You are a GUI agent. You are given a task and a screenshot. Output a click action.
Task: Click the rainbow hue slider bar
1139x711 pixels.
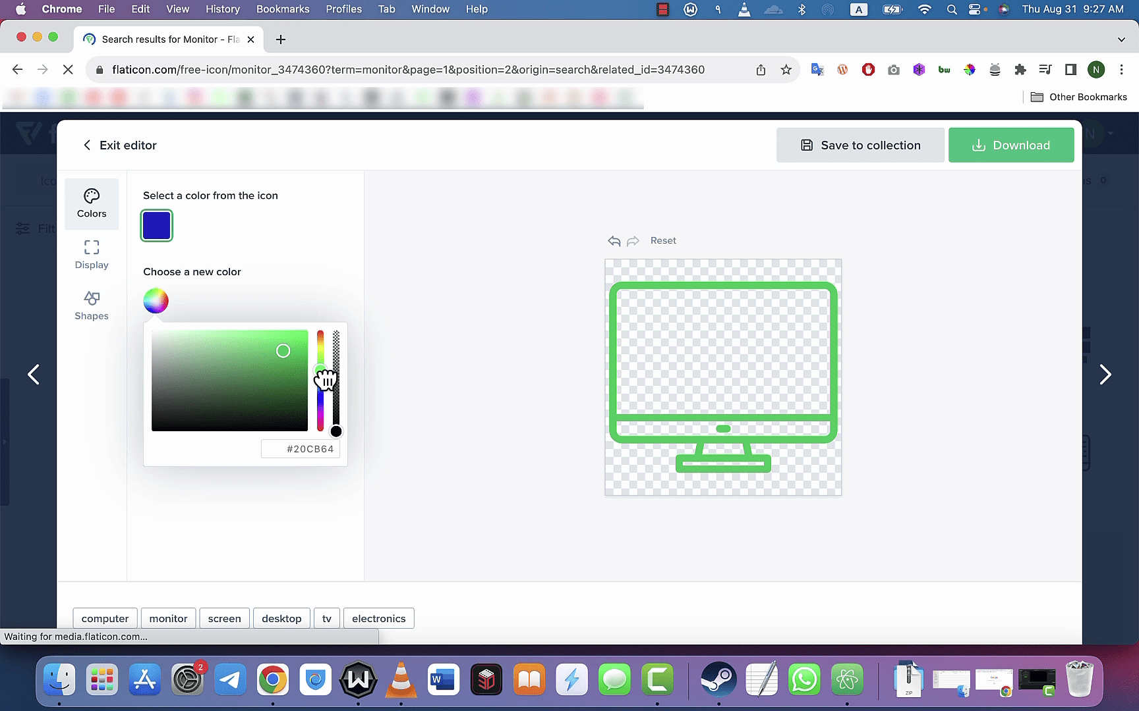click(x=320, y=381)
